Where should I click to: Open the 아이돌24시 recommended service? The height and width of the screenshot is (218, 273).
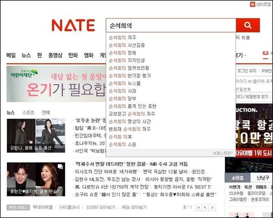[x=70, y=208]
